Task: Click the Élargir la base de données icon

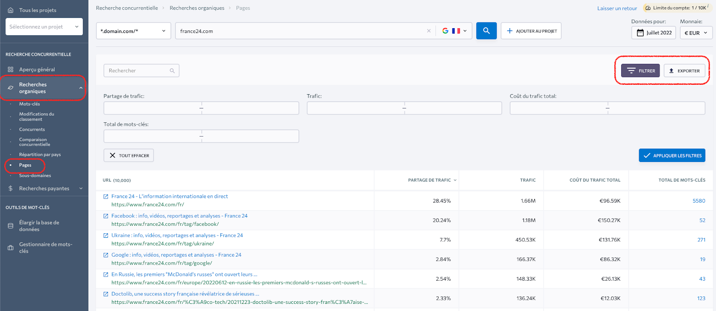Action: point(10,226)
